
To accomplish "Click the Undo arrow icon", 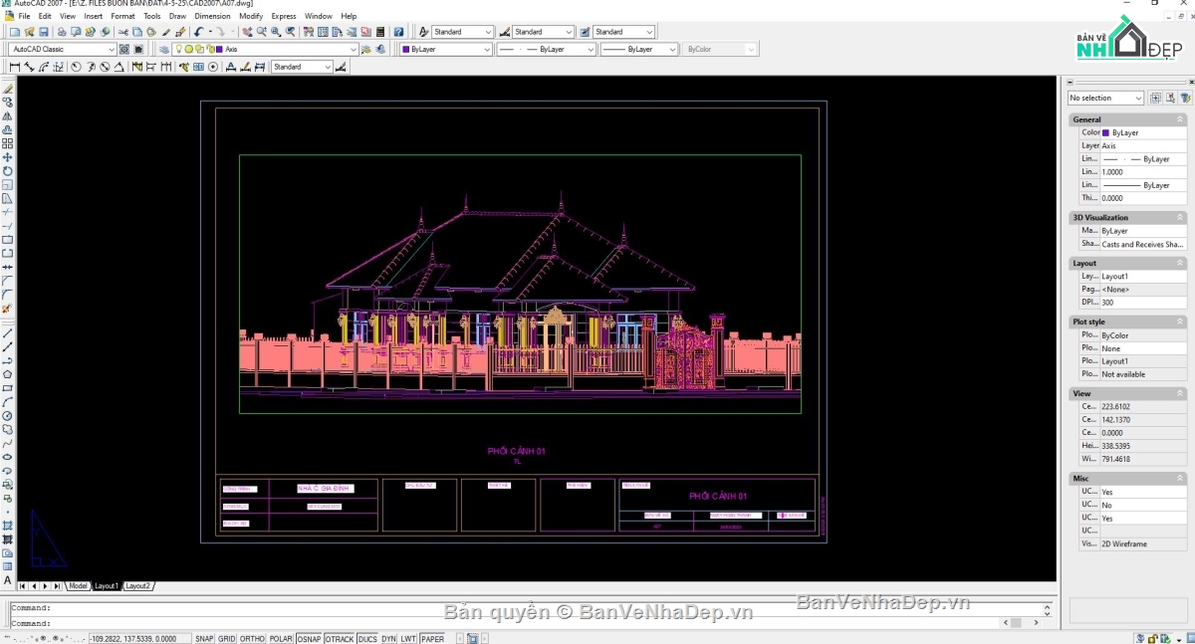I will 199,32.
